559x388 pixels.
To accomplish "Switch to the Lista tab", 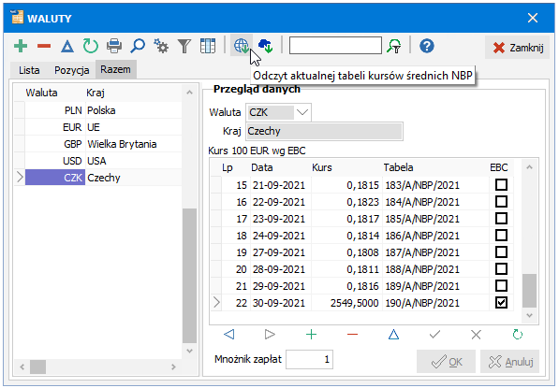I will (29, 70).
